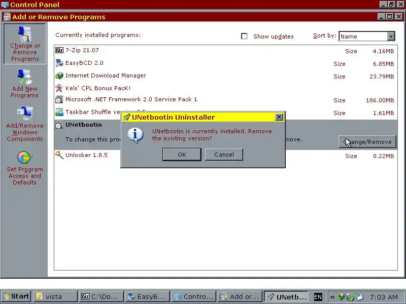Image resolution: width=406 pixels, height=304 pixels.
Task: Click the Taskbar Shuffle program icon
Action: (x=59, y=112)
